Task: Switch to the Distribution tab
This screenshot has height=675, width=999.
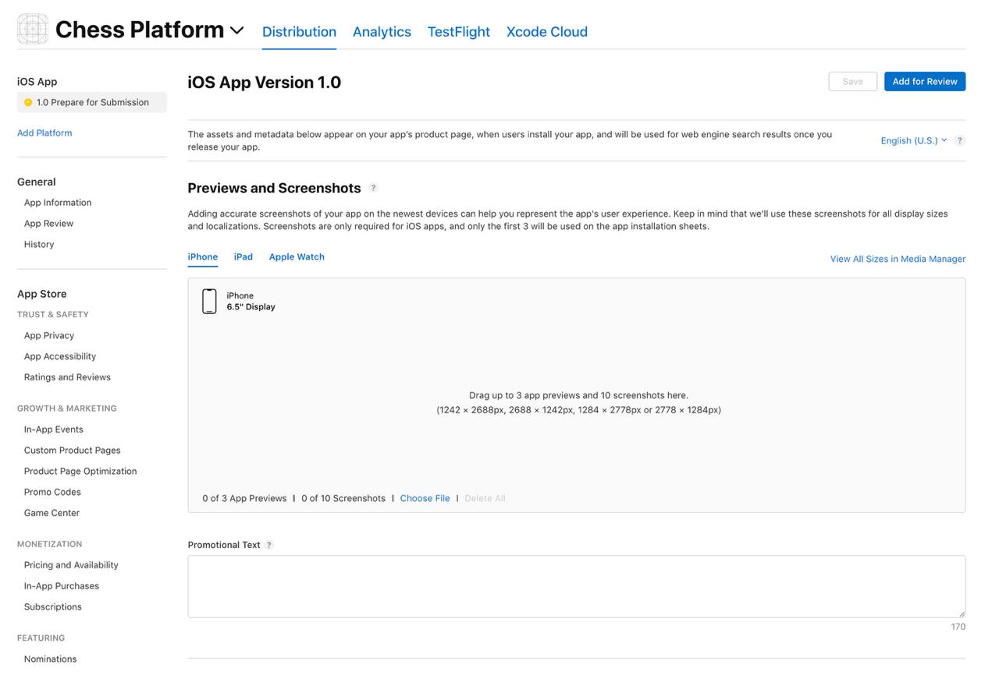Action: (x=299, y=32)
